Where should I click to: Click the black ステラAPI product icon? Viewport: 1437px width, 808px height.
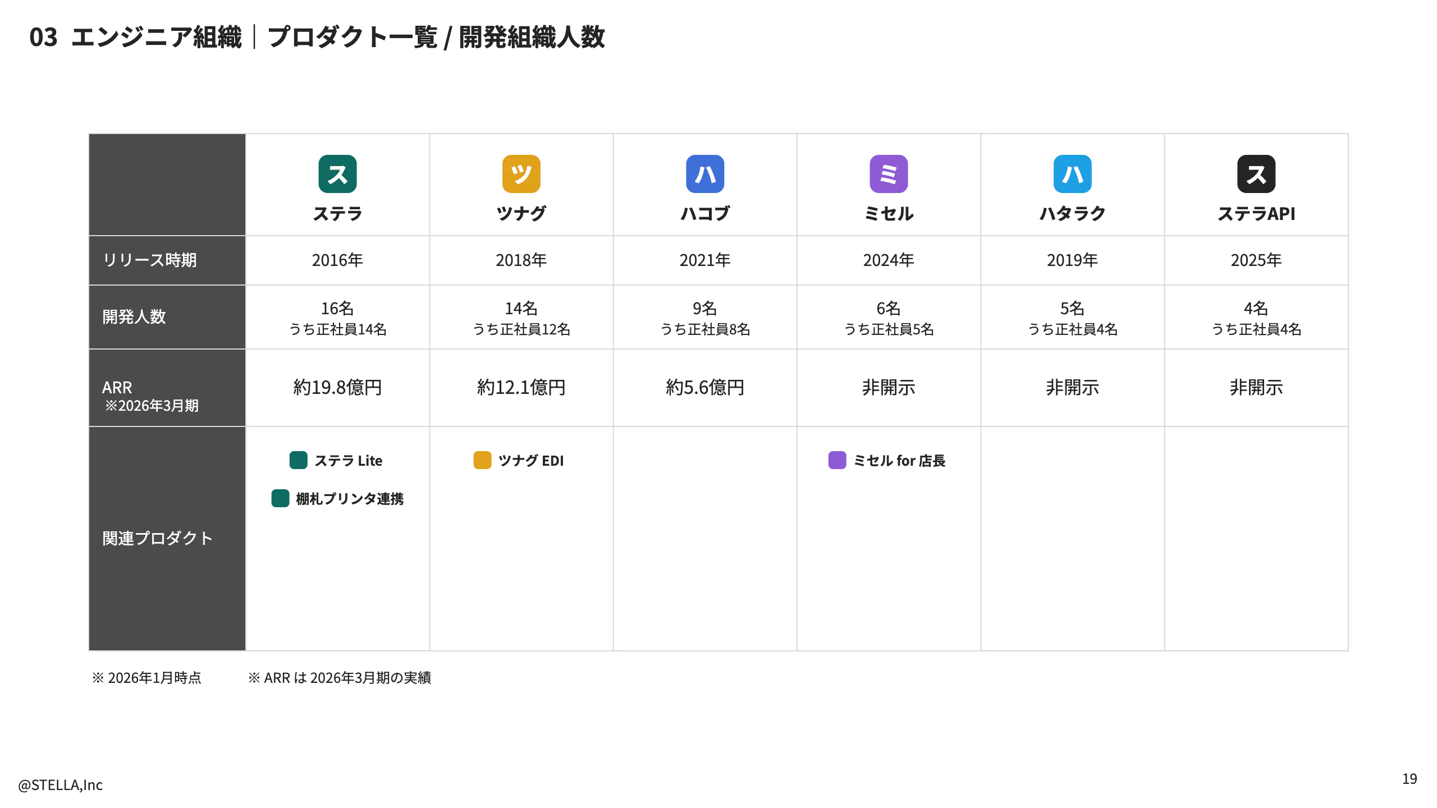tap(1256, 174)
